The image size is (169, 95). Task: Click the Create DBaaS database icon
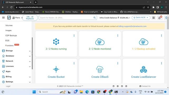100,69
